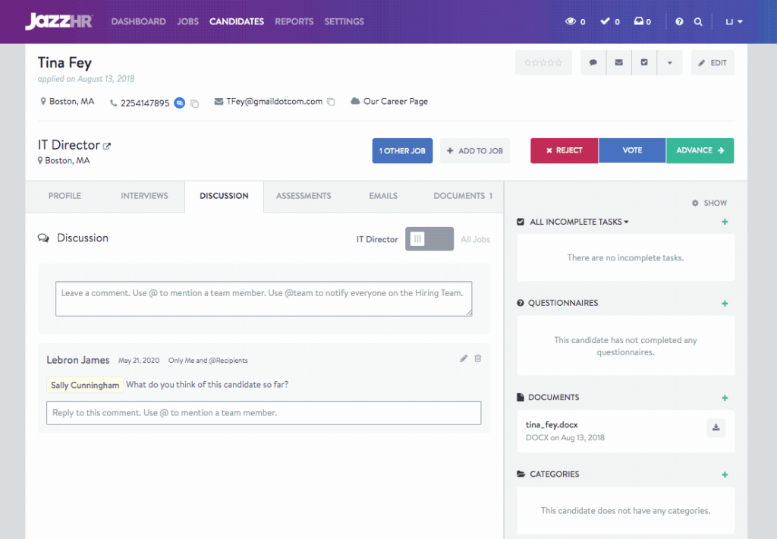The height and width of the screenshot is (539, 777).
Task: Open the search magnifier in top bar
Action: pos(698,22)
